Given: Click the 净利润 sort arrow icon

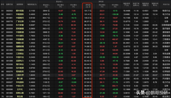Looking at the screenshot, I should click(x=90, y=7).
